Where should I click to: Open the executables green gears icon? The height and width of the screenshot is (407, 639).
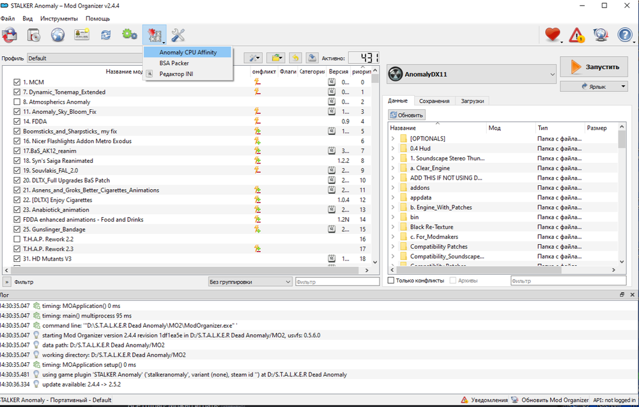[x=130, y=35]
